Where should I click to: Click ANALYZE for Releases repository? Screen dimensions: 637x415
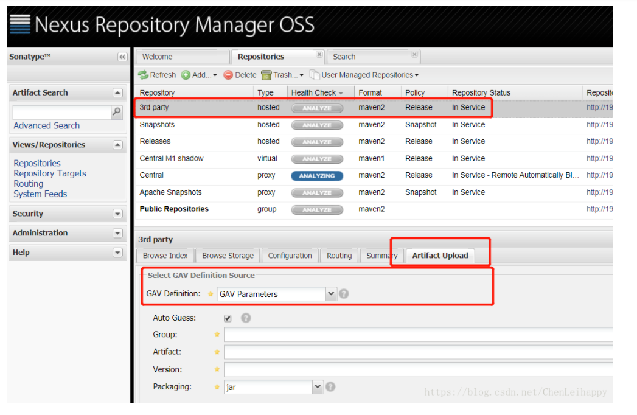317,142
